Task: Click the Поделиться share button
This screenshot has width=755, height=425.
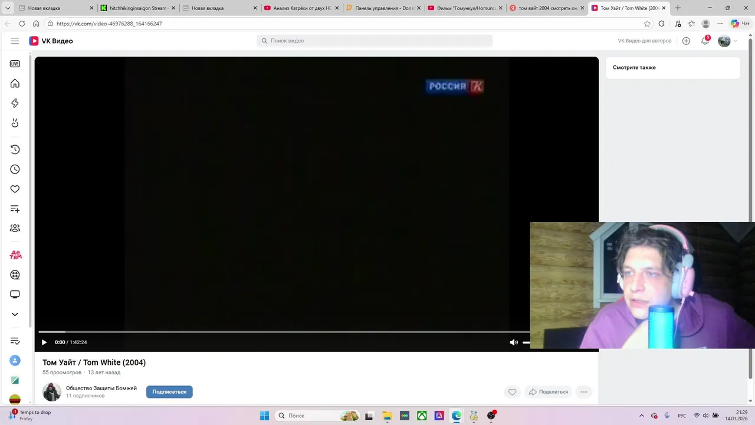Action: pos(549,392)
